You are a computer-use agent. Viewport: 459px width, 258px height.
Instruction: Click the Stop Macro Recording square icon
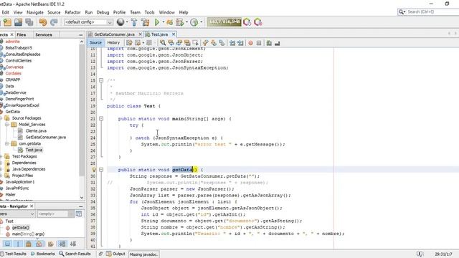259,43
